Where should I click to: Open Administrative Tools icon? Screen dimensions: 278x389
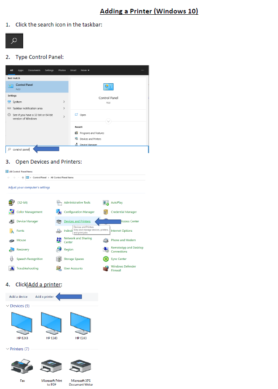59,202
